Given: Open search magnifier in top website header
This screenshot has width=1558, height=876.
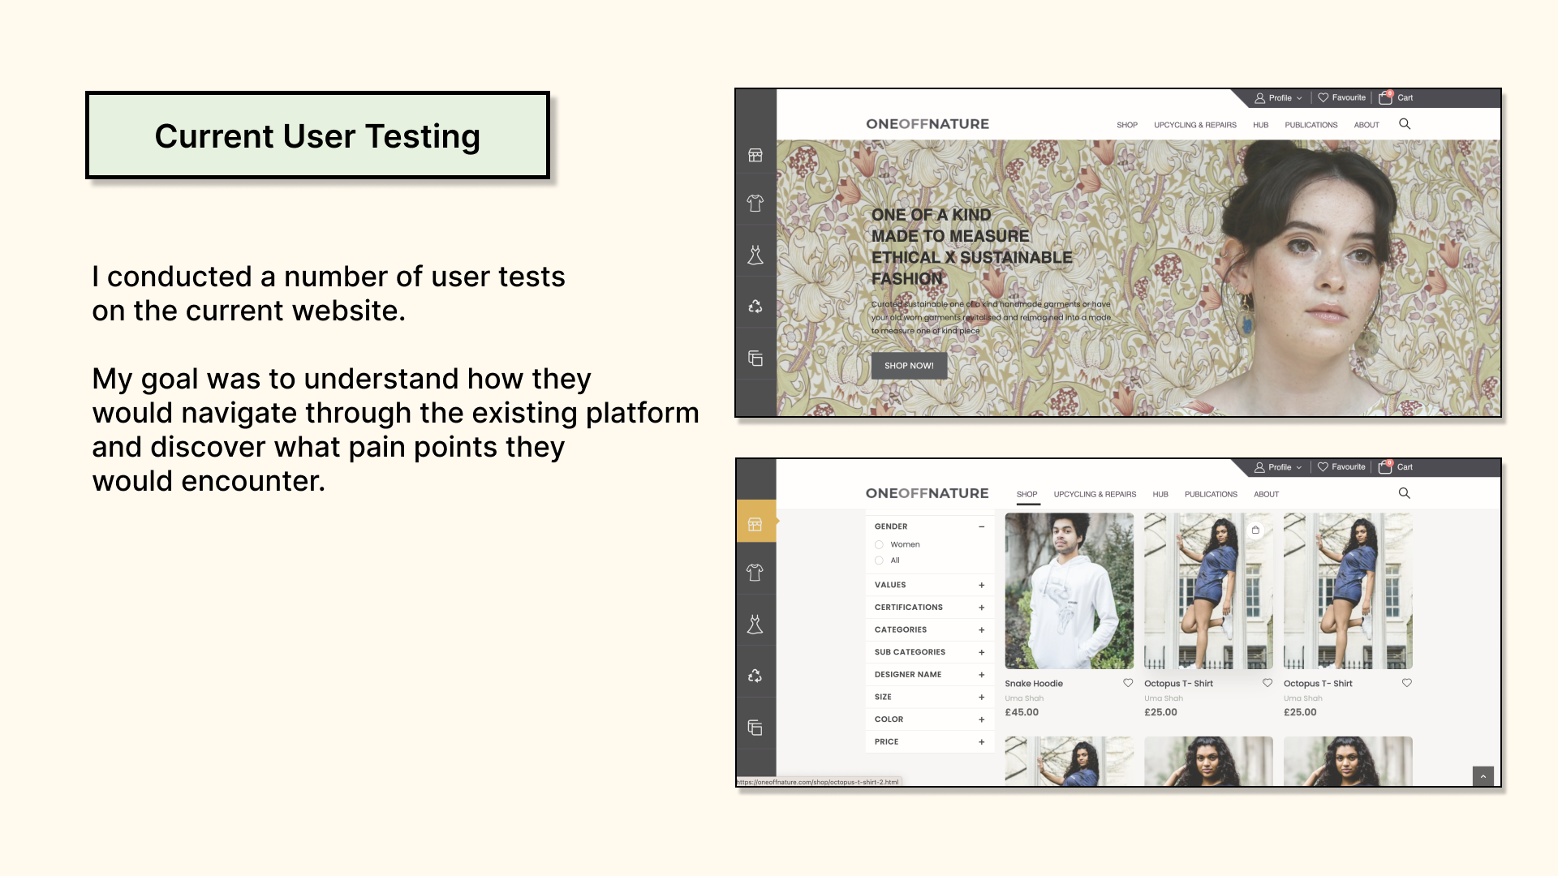Looking at the screenshot, I should click(1405, 124).
